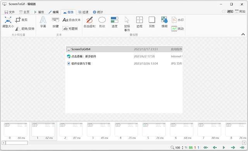
Task: Select frame 8 thumbnail
Action: (236, 131)
